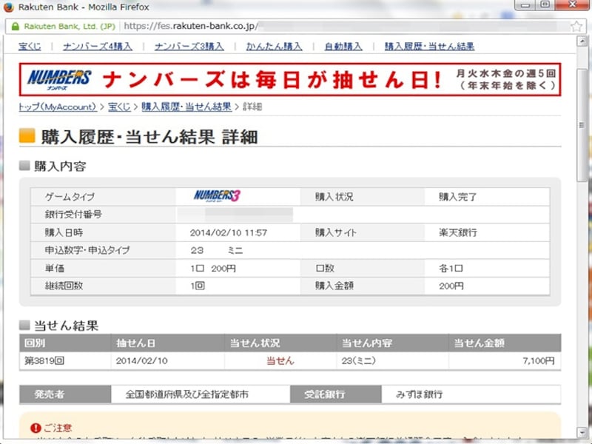Select the かんたん購入 navigation link
592x444 pixels.
[274, 46]
